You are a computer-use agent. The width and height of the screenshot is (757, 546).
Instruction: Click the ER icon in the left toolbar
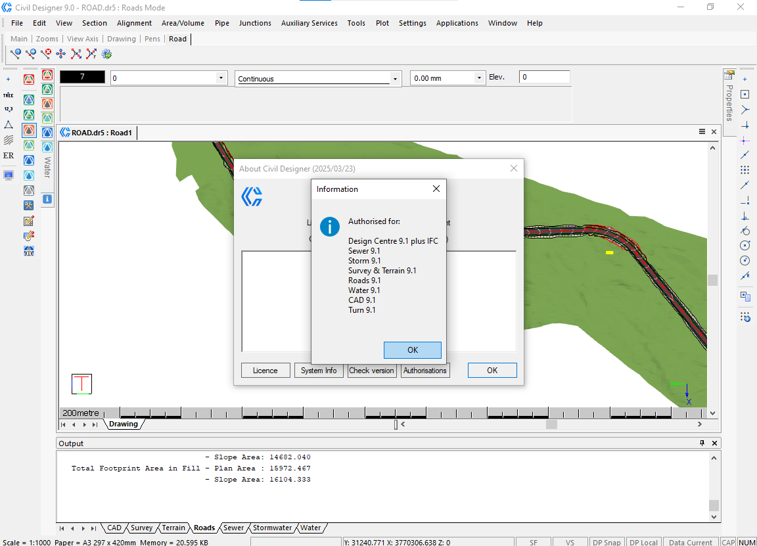coord(8,156)
